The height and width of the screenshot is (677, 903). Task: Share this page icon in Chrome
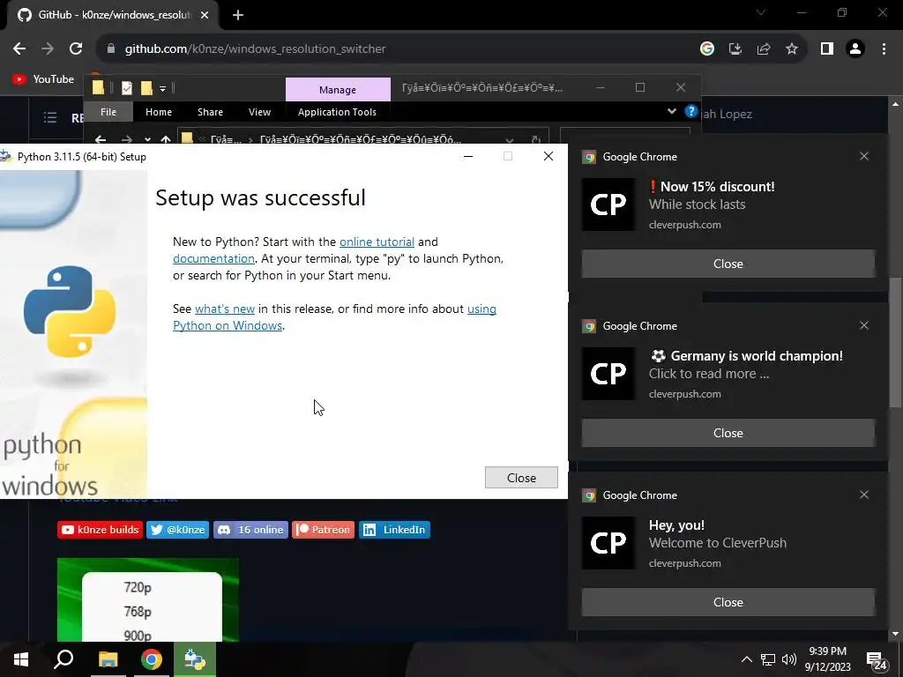tap(764, 49)
